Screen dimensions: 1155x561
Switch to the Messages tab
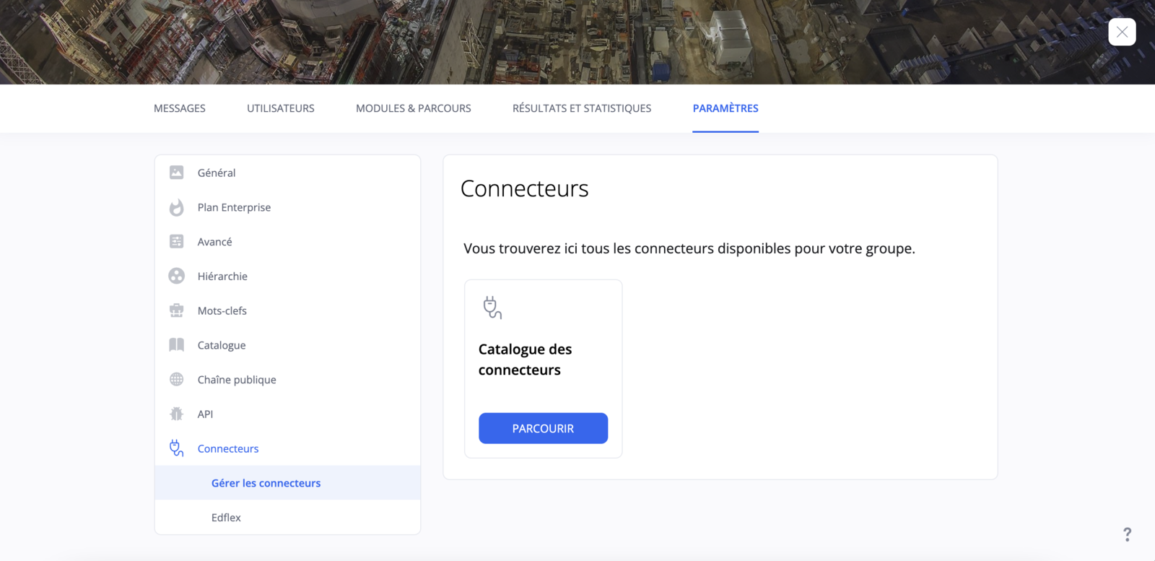pyautogui.click(x=180, y=108)
